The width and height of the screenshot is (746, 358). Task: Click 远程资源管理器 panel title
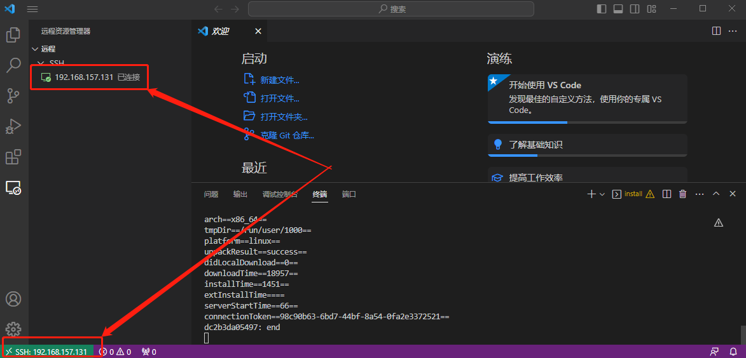click(66, 31)
